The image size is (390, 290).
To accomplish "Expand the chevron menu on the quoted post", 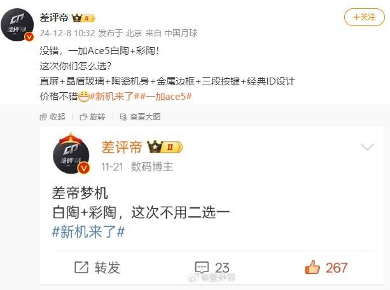I will tap(367, 147).
